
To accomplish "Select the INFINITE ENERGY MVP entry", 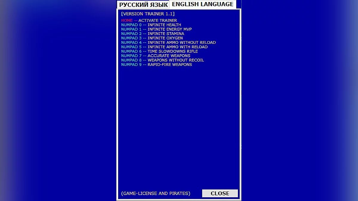I will pyautogui.click(x=169, y=29).
